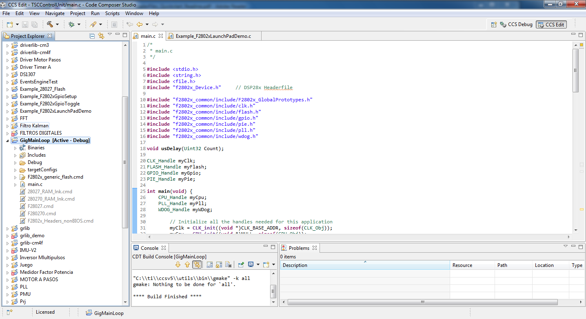Build the project with the hammer icon
Image resolution: width=586 pixels, height=319 pixels.
pos(50,24)
